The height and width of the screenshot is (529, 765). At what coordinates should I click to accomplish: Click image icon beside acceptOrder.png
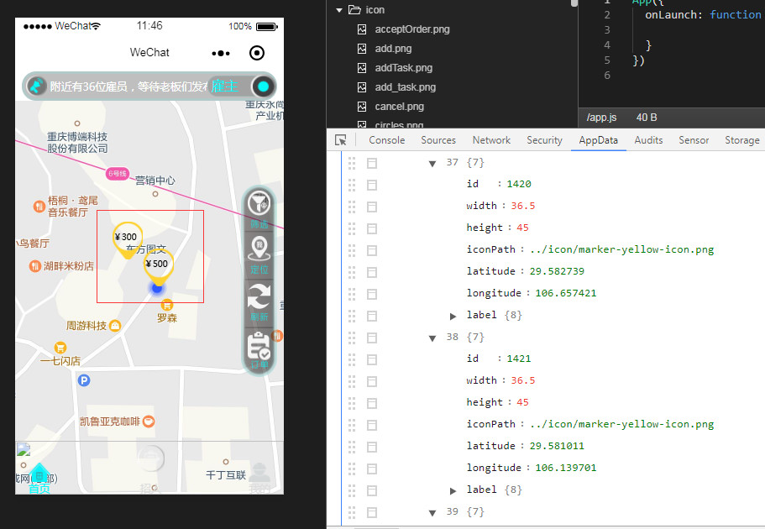point(362,29)
